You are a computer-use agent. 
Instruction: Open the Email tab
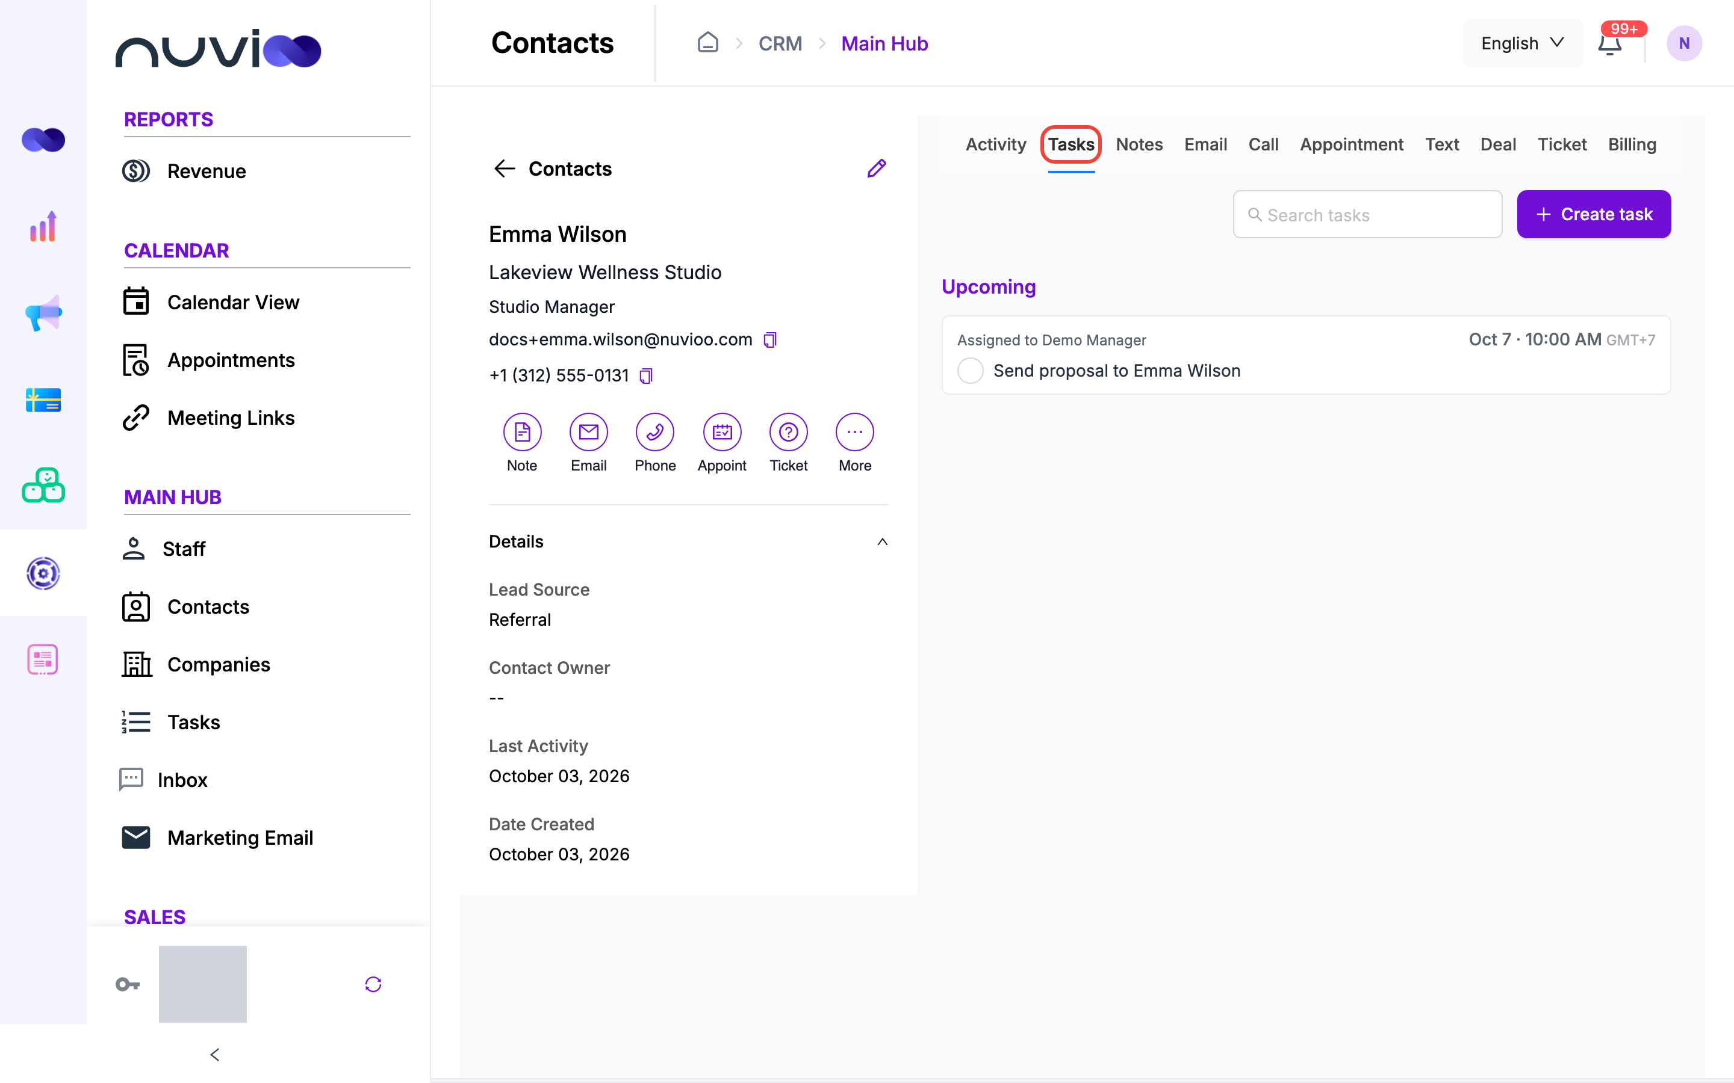[1205, 144]
